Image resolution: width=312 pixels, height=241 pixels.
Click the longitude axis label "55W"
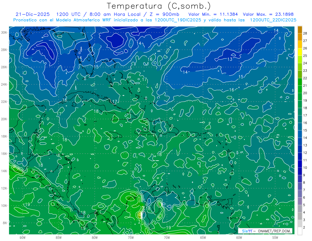pyautogui.click(x=275, y=238)
